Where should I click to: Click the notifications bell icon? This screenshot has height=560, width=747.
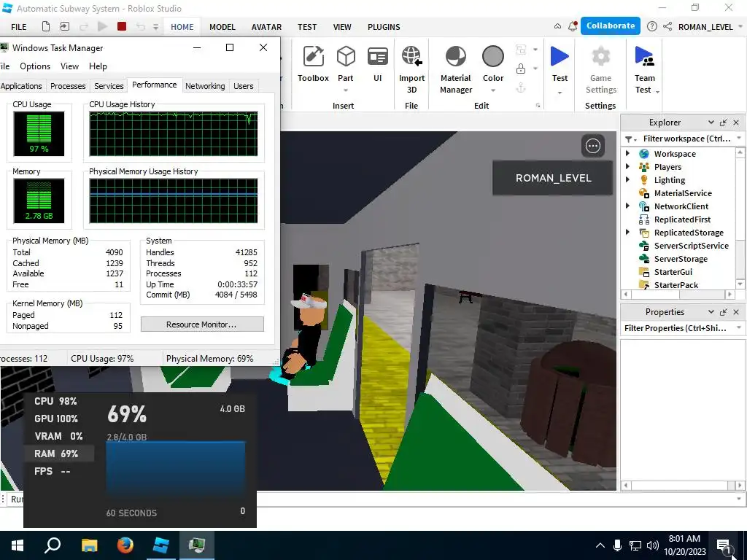click(572, 26)
